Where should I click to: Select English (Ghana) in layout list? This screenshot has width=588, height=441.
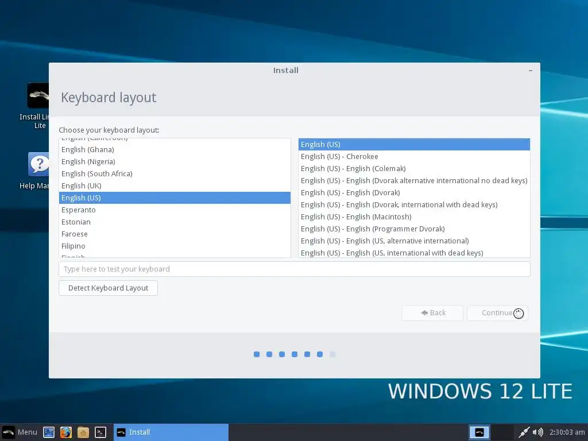tap(175, 150)
